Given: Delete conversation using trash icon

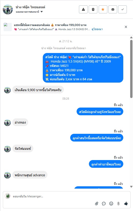Looking at the screenshot, I should pyautogui.click(x=93, y=10).
